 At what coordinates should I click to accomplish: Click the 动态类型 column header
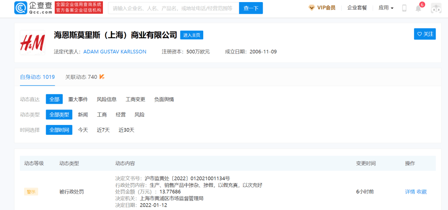[69, 164]
